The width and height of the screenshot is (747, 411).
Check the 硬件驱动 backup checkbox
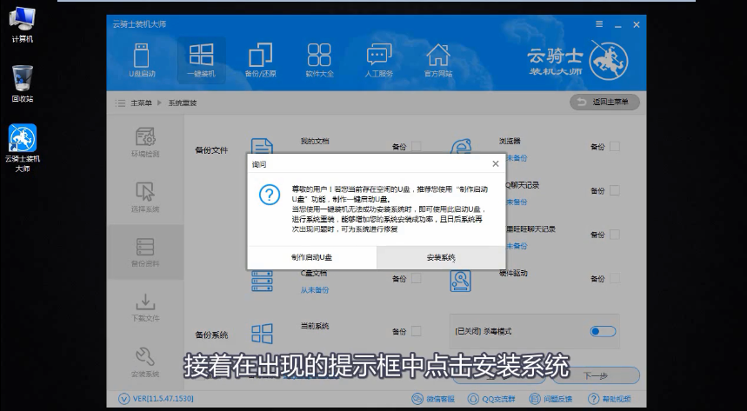tap(615, 278)
